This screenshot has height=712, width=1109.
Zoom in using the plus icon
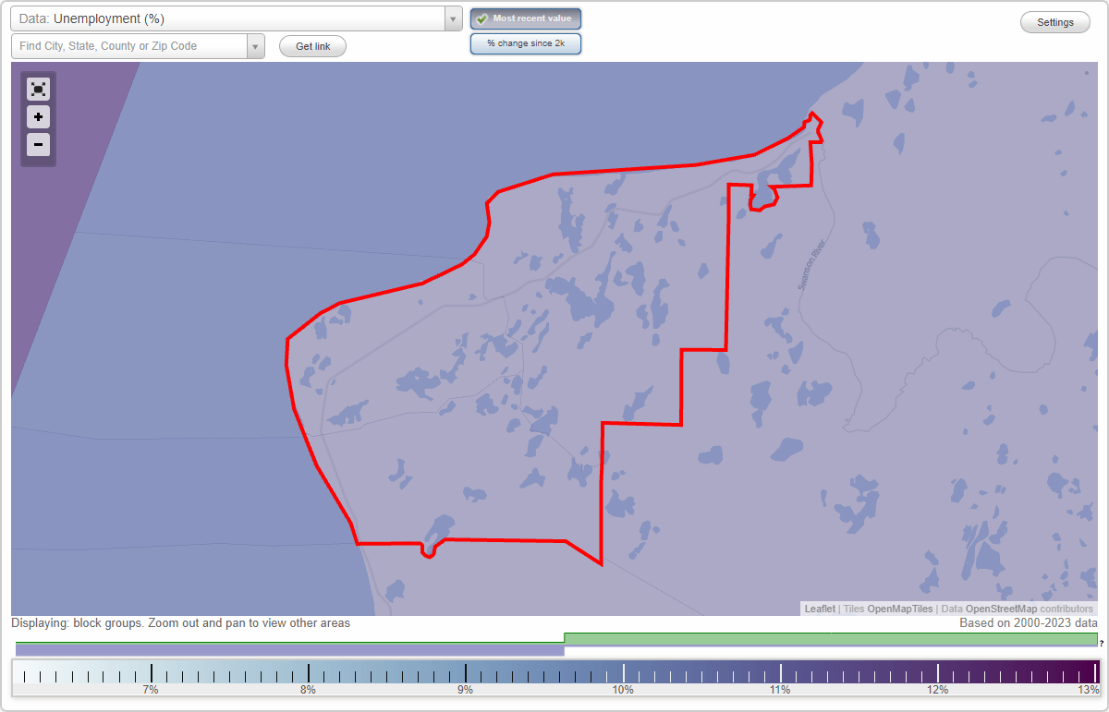pos(38,116)
